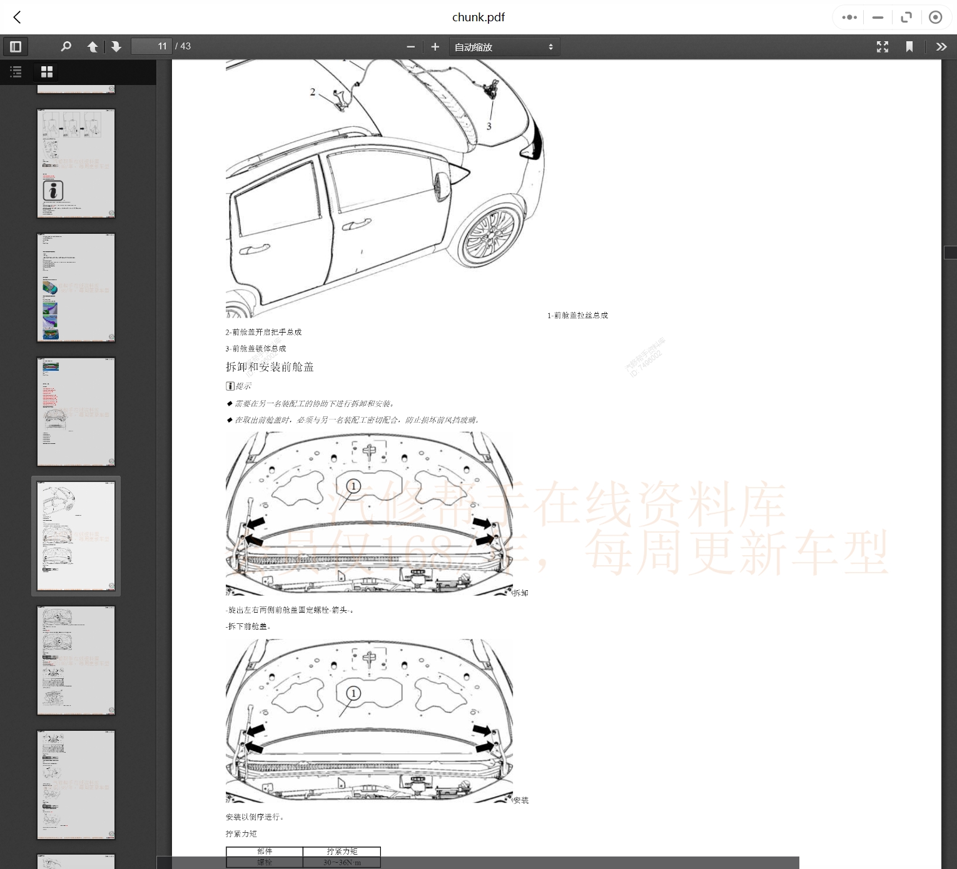Open the ellipsis options menu top right

pos(849,17)
